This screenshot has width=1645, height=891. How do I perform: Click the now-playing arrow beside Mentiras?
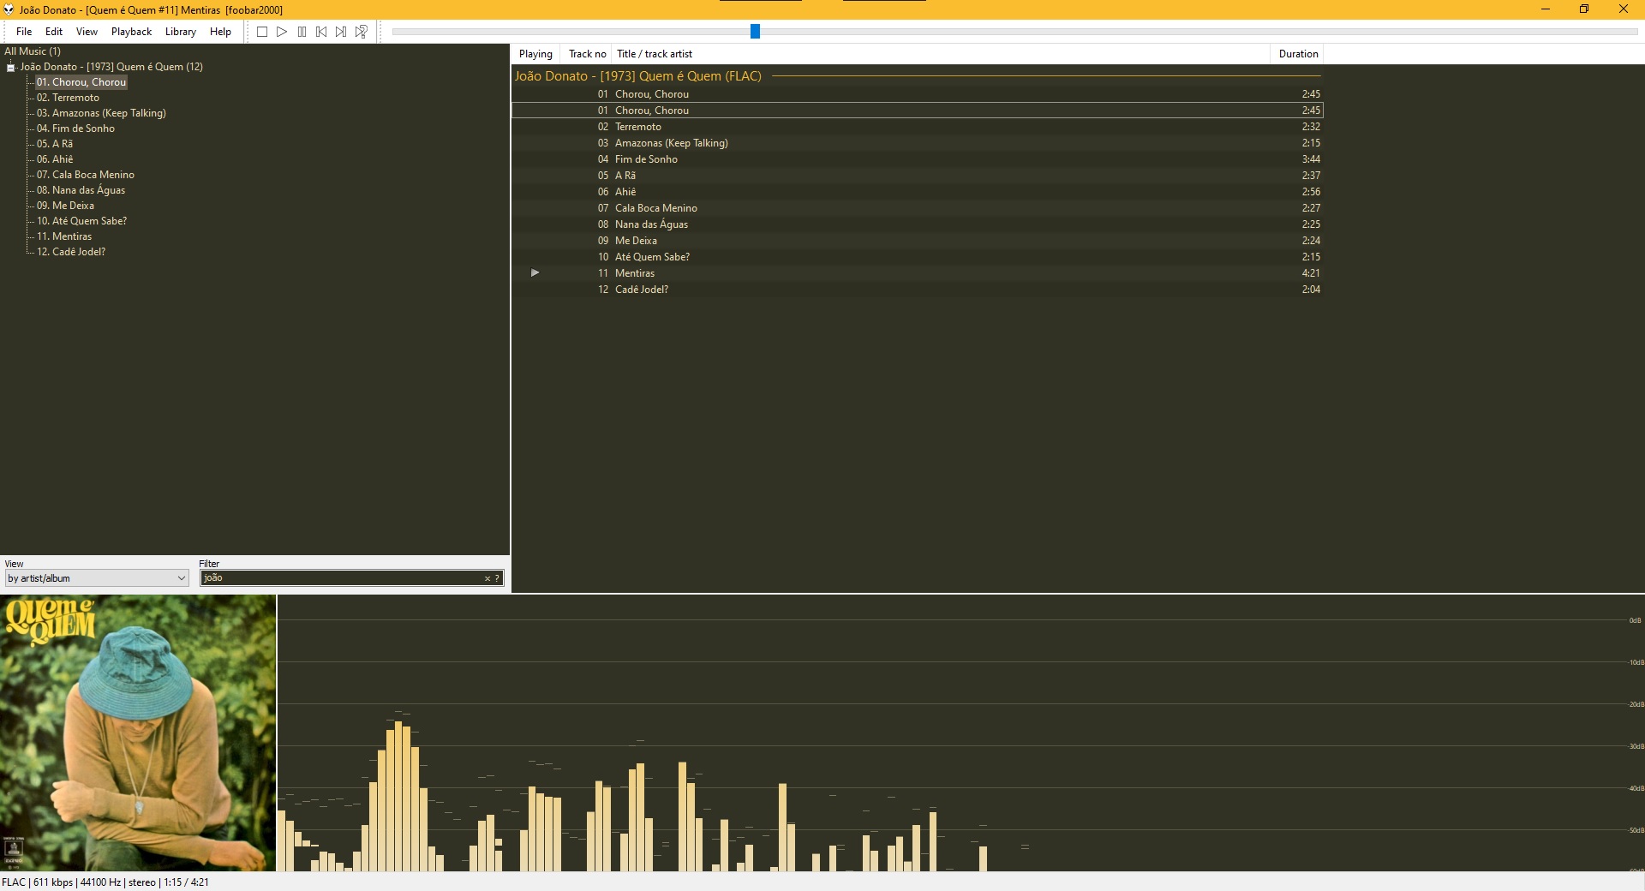coord(535,272)
